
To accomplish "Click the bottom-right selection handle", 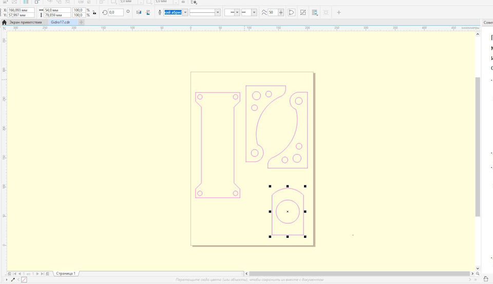I will click(x=305, y=237).
